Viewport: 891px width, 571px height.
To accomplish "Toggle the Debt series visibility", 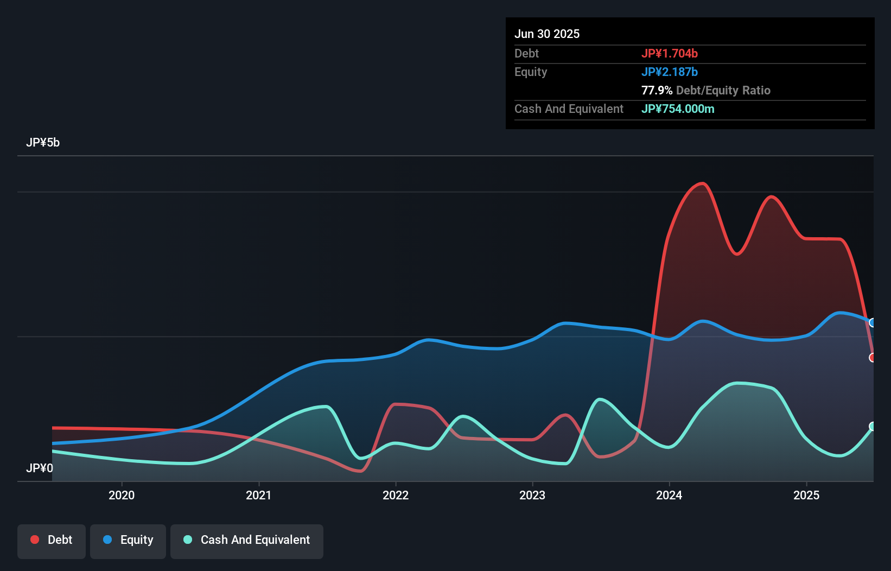I will [x=52, y=539].
